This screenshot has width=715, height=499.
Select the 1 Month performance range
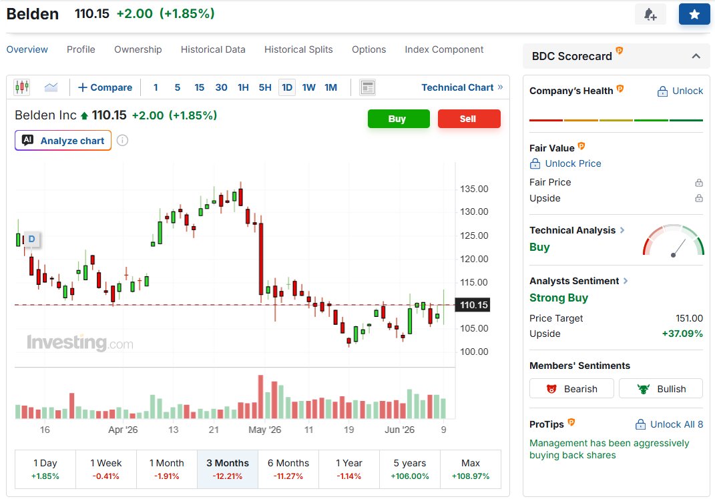[166, 469]
